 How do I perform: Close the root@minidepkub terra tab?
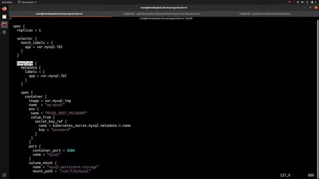coord(108,14)
